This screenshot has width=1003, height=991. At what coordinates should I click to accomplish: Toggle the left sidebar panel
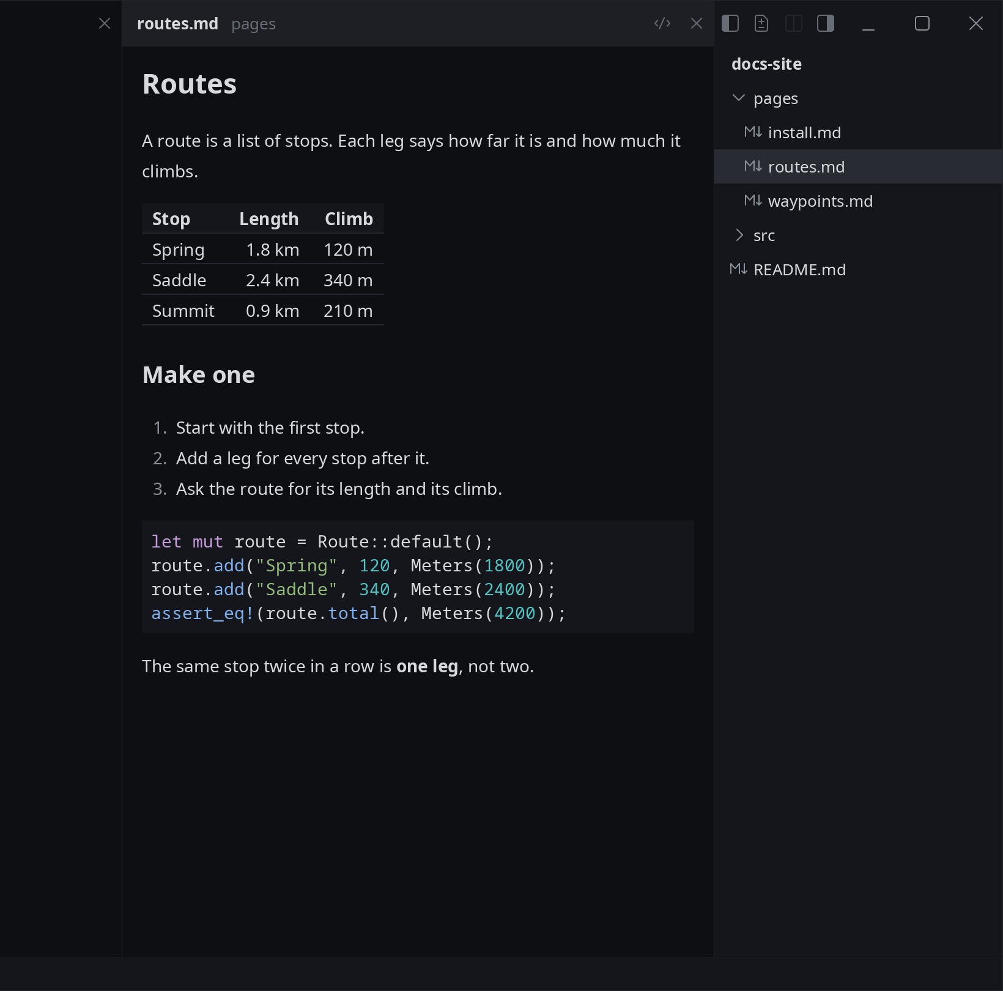(730, 23)
